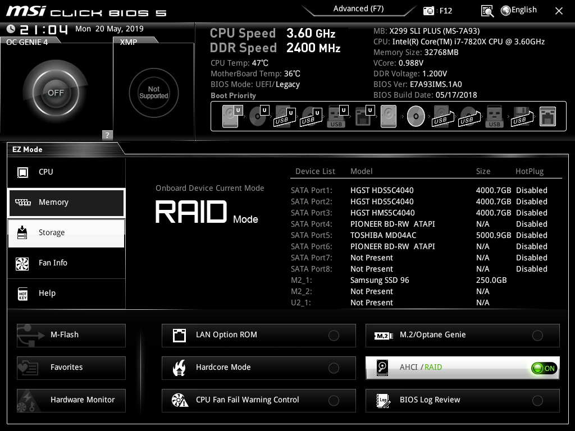Open the Memory section in sidebar
Screen dimensions: 575x431
(x=66, y=202)
